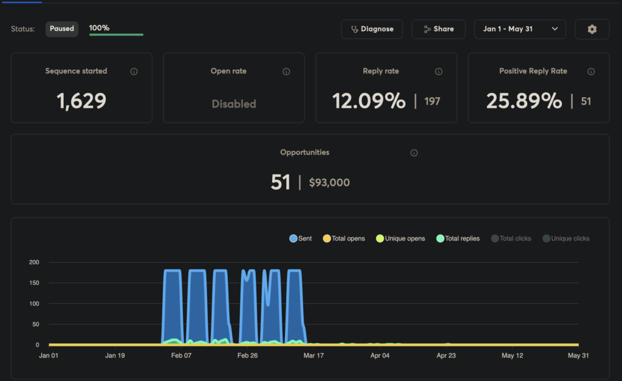Toggle Total opens legend item
This screenshot has height=381, width=622.
pos(343,239)
